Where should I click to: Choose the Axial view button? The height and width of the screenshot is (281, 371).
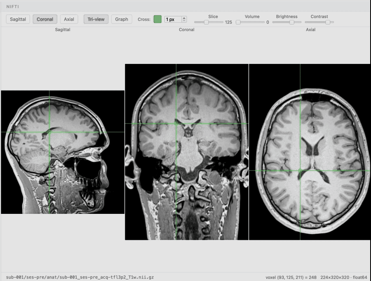coord(69,19)
